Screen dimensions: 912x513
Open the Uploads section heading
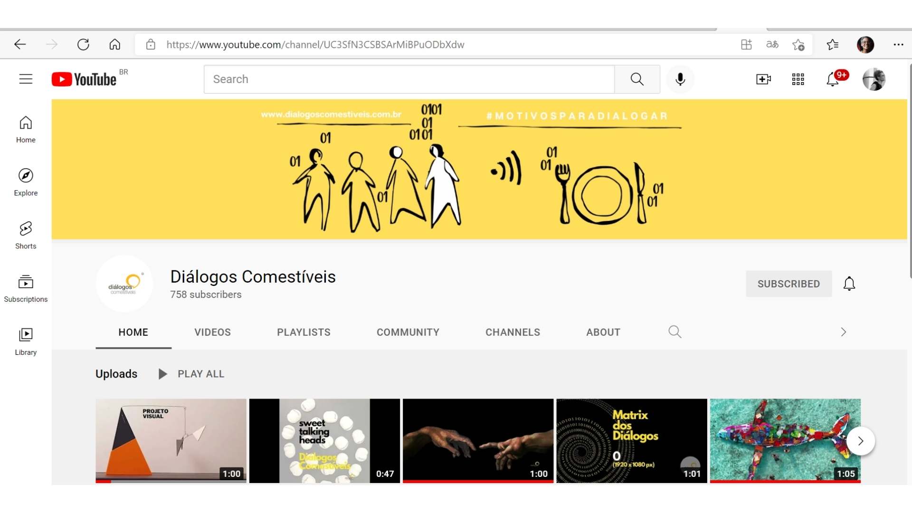(116, 374)
